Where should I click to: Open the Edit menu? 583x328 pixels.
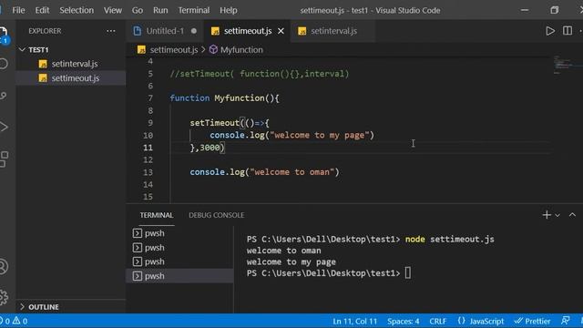[x=42, y=10]
